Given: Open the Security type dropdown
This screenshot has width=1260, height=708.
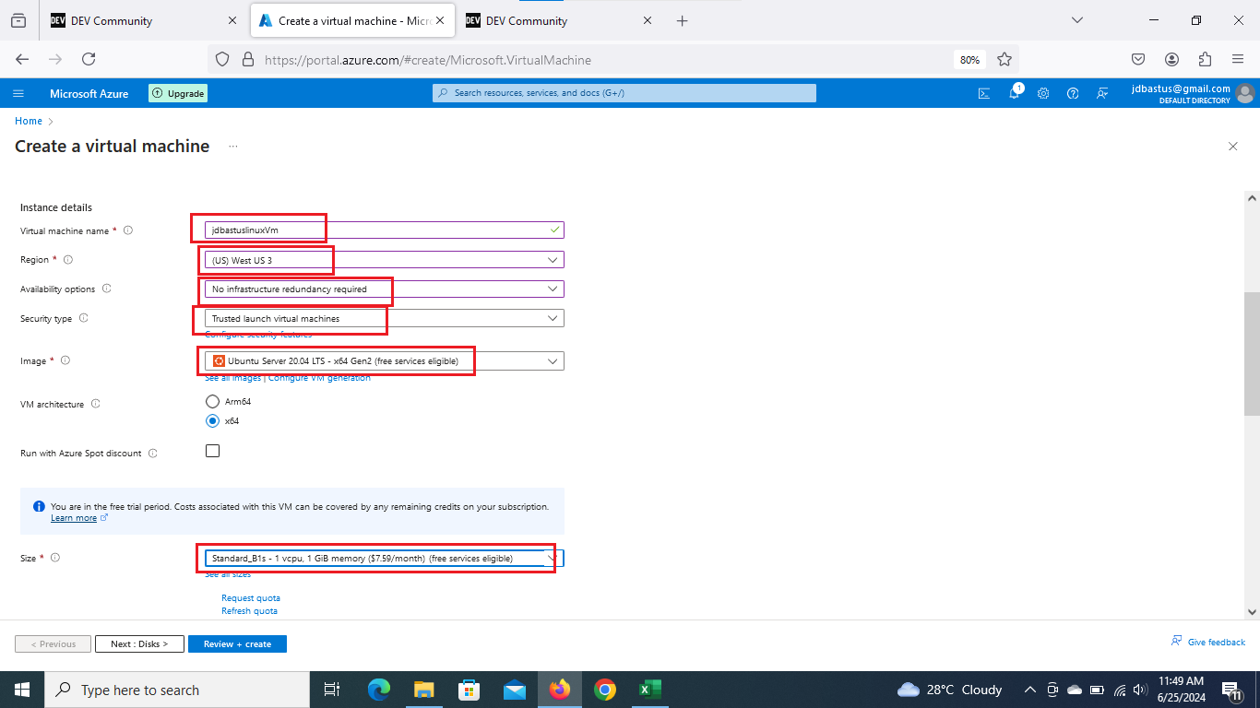Looking at the screenshot, I should point(385,318).
